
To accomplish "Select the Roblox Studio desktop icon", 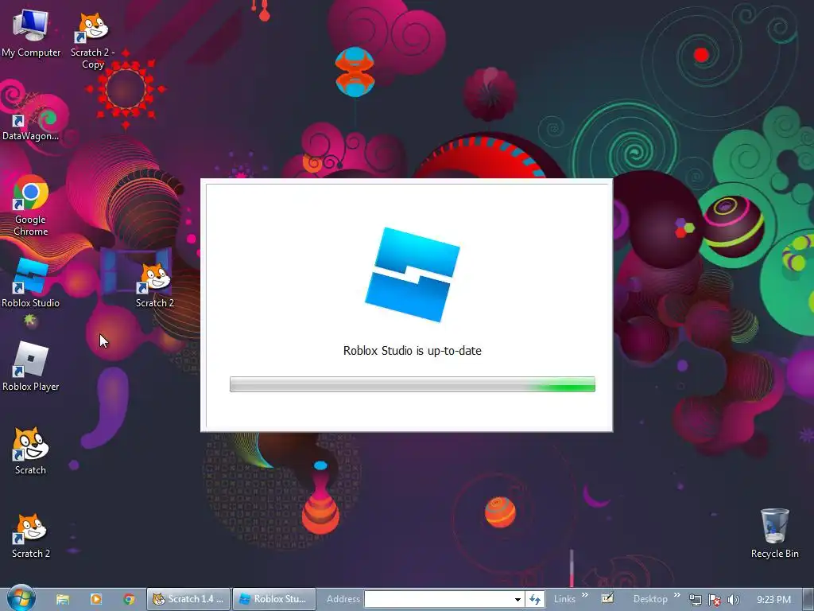I will click(x=31, y=283).
